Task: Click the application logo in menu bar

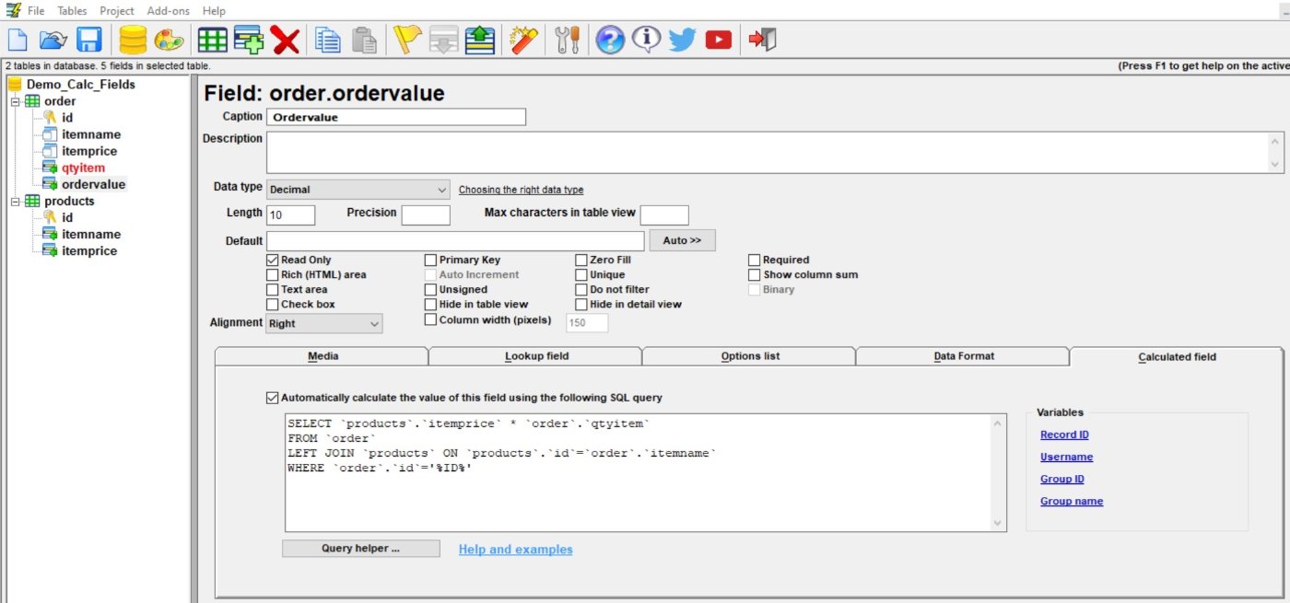Action: point(13,10)
